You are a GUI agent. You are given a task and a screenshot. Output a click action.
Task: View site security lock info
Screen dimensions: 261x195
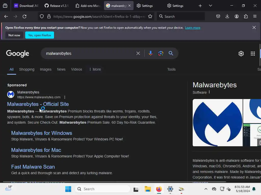coord(49,16)
